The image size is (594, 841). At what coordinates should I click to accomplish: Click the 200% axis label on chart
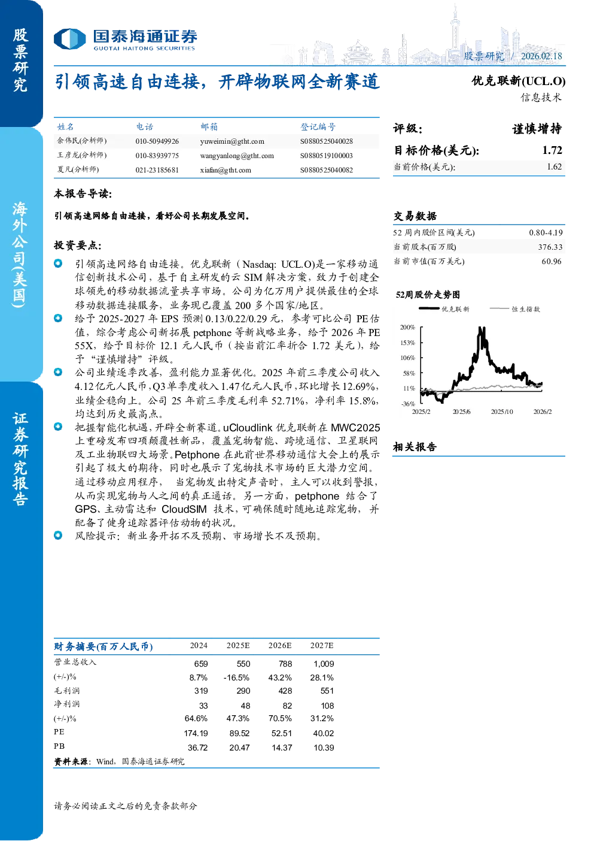[407, 327]
